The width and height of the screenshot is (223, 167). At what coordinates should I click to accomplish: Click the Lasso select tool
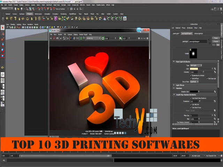pyautogui.click(x=2, y=34)
